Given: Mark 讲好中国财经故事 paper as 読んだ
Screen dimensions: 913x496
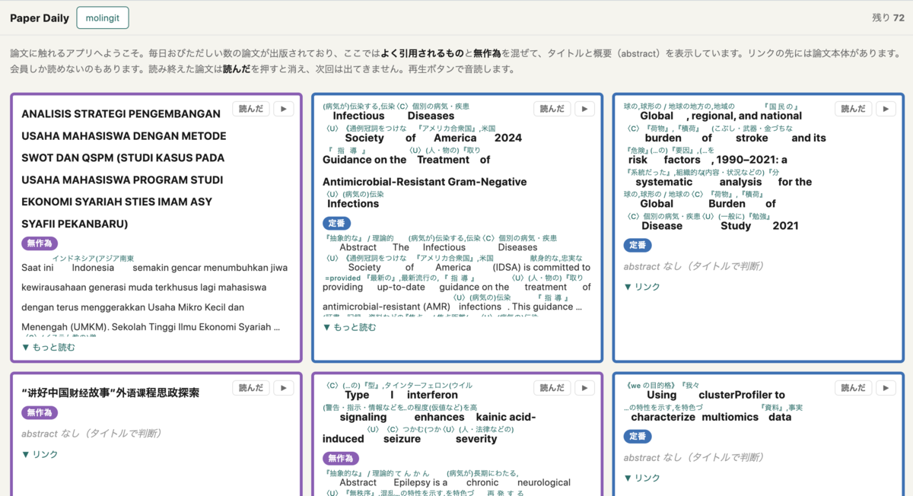Looking at the screenshot, I should click(x=251, y=388).
